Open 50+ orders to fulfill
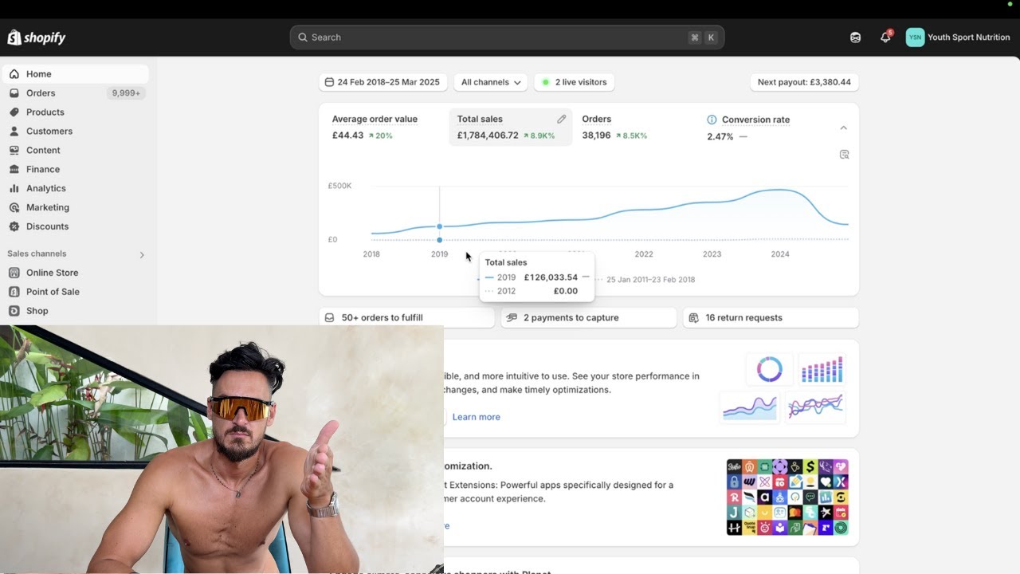 407,317
